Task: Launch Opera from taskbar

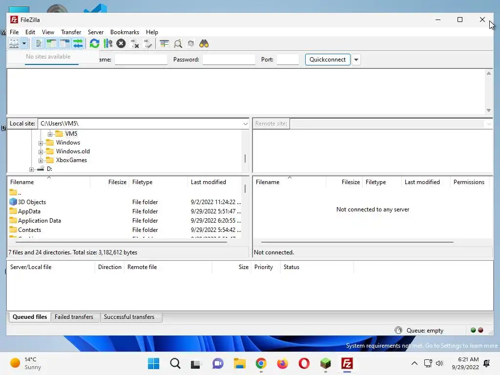Action: (304, 363)
